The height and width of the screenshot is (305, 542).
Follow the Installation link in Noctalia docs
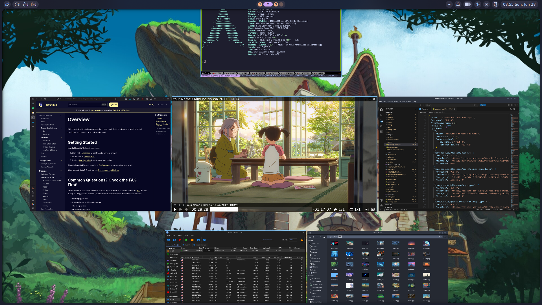coord(86,153)
